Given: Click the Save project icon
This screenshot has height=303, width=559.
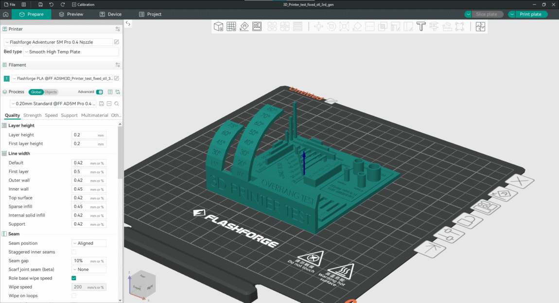Looking at the screenshot, I should (40, 5).
